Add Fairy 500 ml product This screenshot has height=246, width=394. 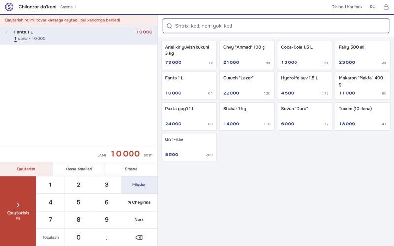[362, 55]
